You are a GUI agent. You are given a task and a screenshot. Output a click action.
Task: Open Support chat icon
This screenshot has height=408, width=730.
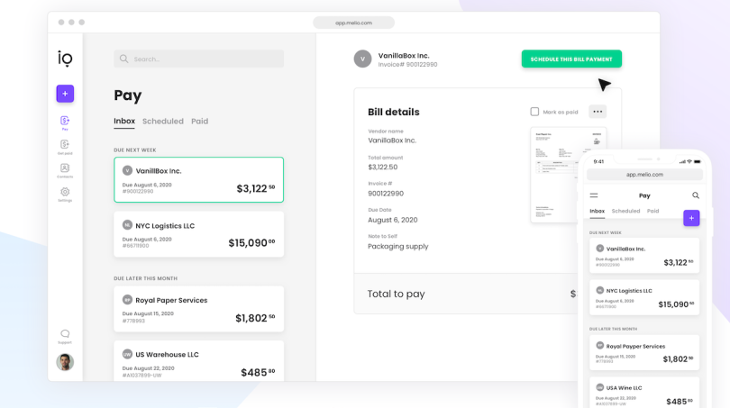pos(65,335)
